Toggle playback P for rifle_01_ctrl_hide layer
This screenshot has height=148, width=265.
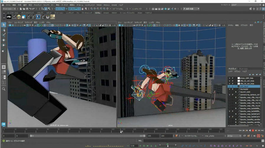[x=233, y=81]
